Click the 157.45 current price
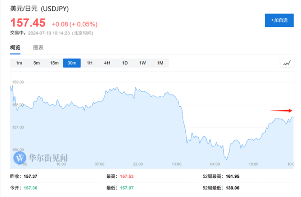The width and height of the screenshot is (301, 197). 28,23
